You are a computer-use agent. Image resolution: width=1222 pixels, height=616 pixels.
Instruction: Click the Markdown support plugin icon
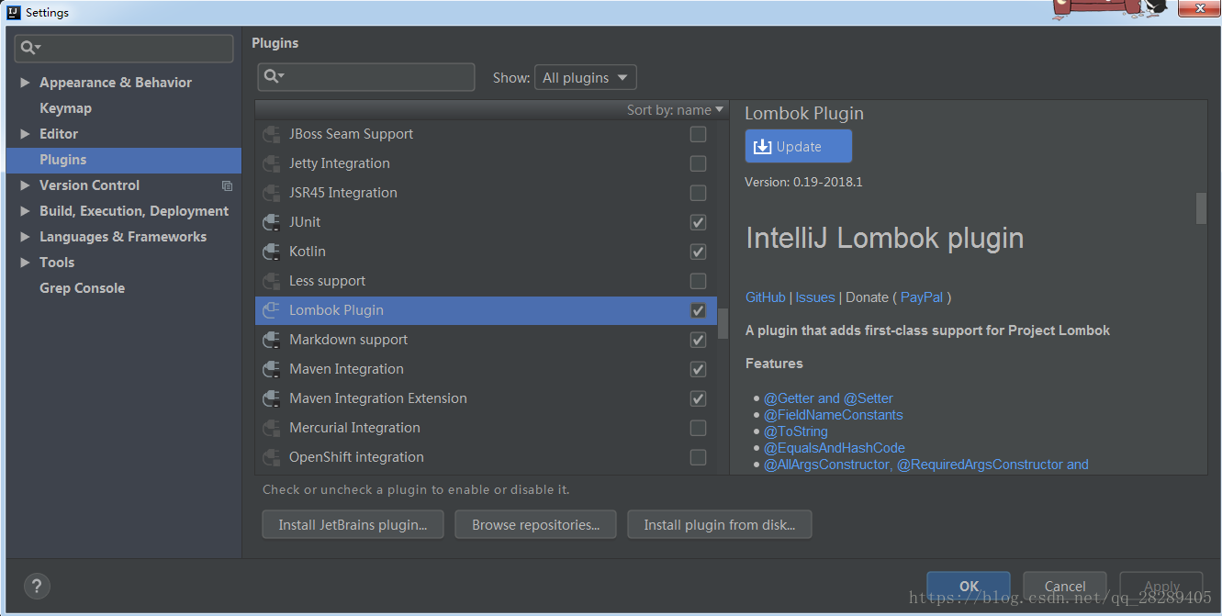click(271, 340)
